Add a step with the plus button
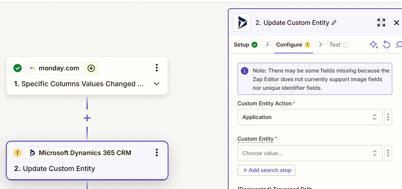The height and width of the screenshot is (189, 402). pos(87,118)
